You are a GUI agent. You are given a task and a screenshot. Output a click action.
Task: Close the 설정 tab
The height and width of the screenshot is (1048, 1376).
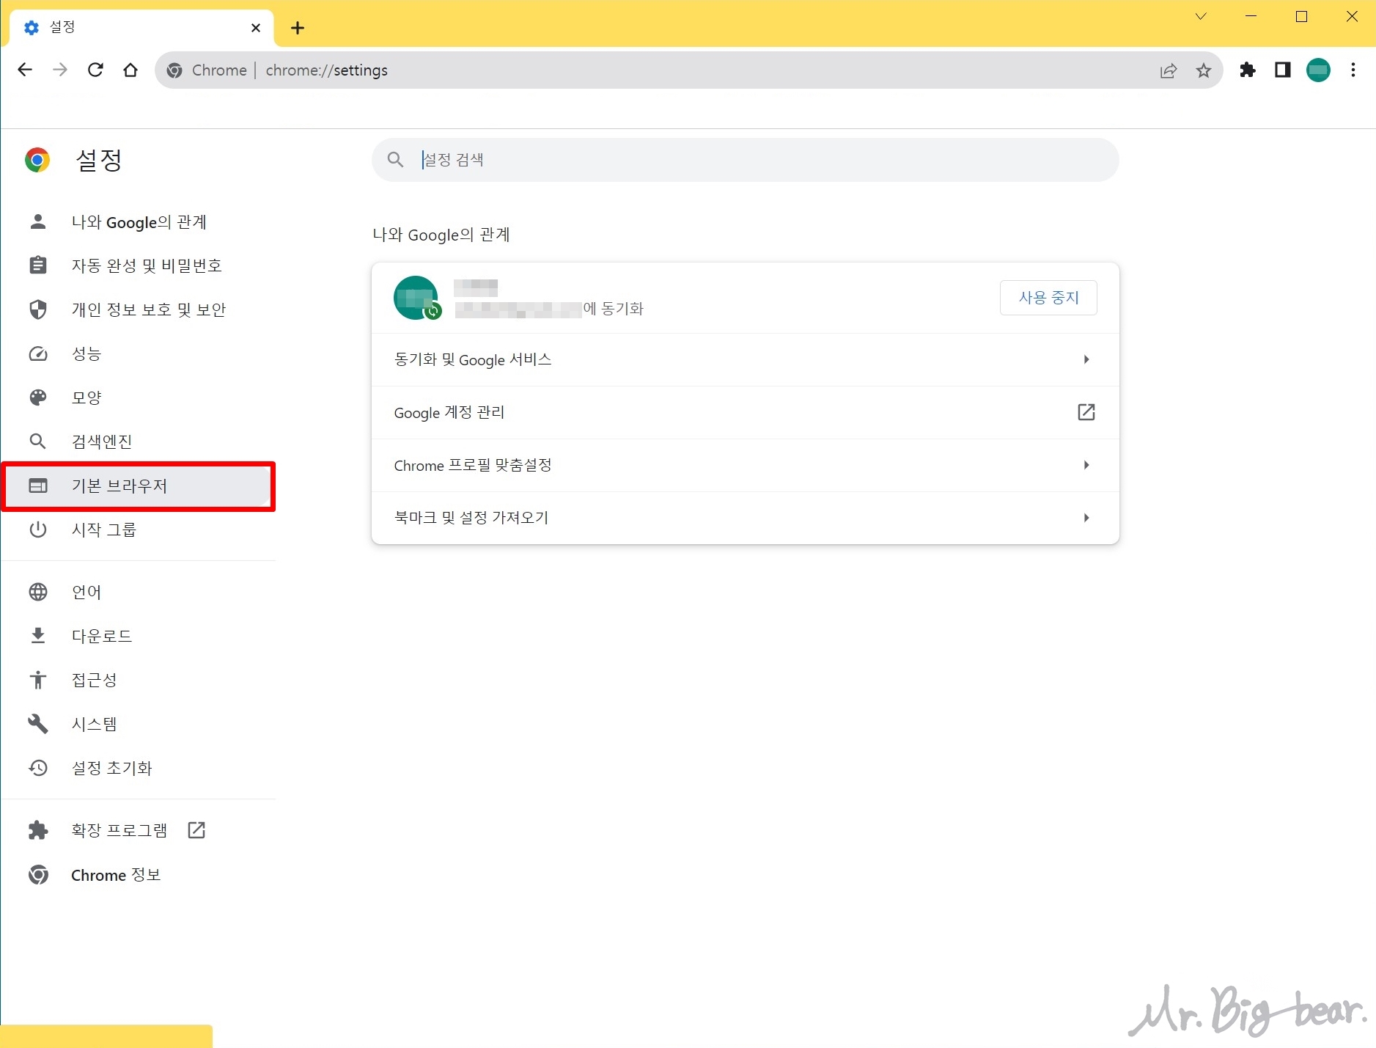[x=256, y=28]
